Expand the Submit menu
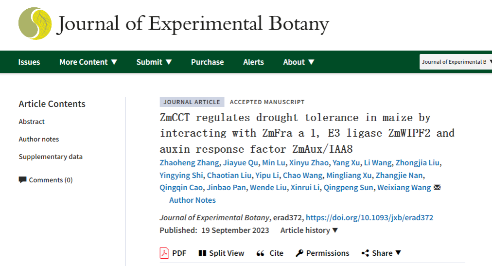The image size is (492, 266). pyautogui.click(x=154, y=62)
